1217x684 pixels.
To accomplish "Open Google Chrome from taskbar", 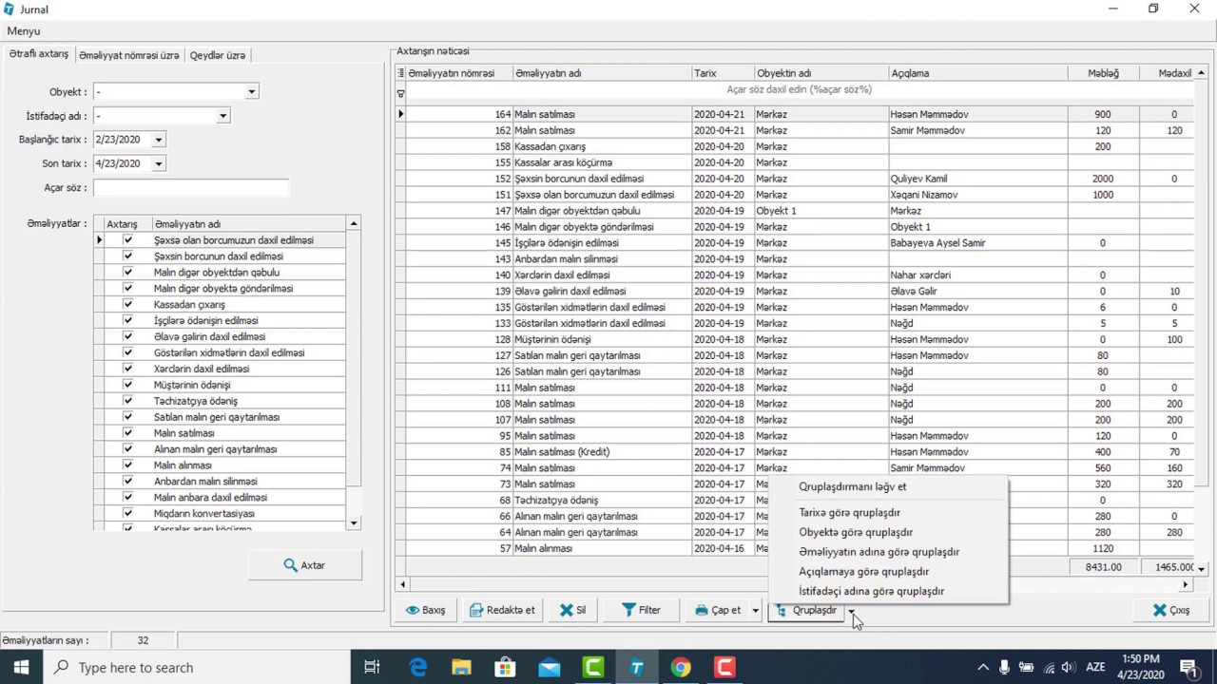I will [680, 668].
